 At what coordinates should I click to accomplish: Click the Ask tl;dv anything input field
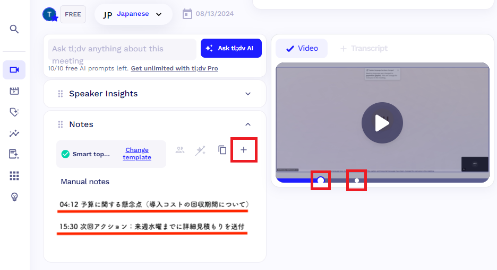[x=122, y=49]
